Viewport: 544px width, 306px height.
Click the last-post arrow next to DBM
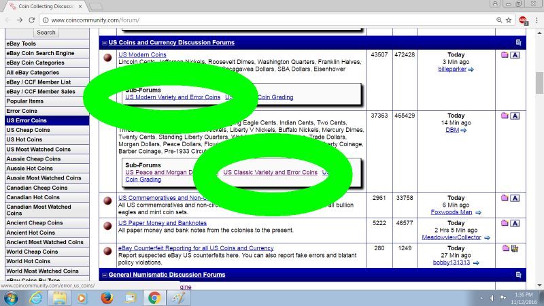point(464,130)
